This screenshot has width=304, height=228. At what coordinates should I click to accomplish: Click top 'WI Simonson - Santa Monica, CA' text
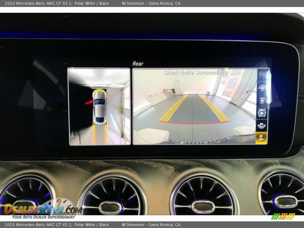tap(151, 3)
